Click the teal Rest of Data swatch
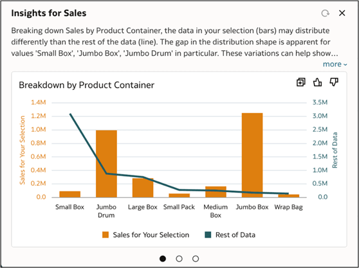The height and width of the screenshot is (268, 359). [x=208, y=235]
